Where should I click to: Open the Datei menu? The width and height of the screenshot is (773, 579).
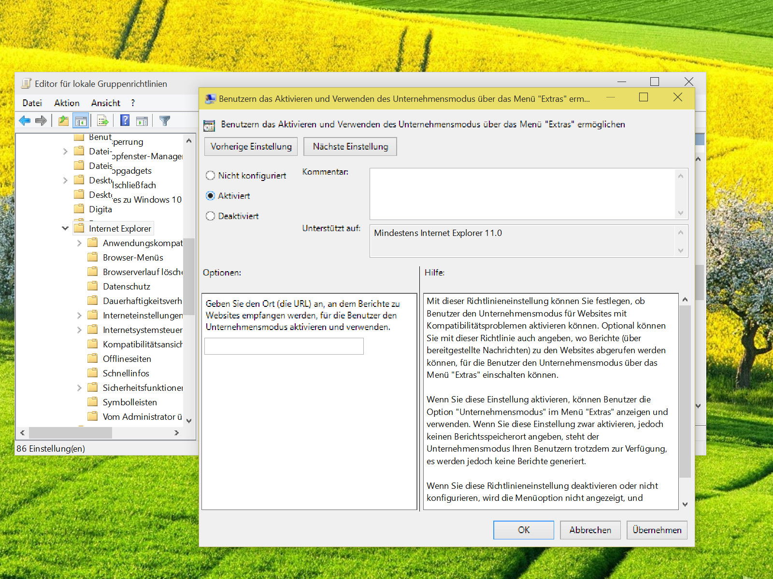click(x=32, y=103)
